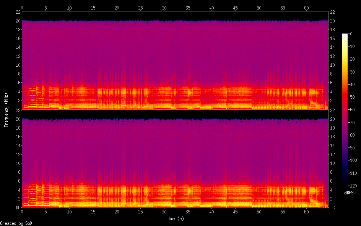Click "8" on the upper spectrogram's right frequency axis
The width and height of the screenshot is (361, 226).
[x=331, y=74]
